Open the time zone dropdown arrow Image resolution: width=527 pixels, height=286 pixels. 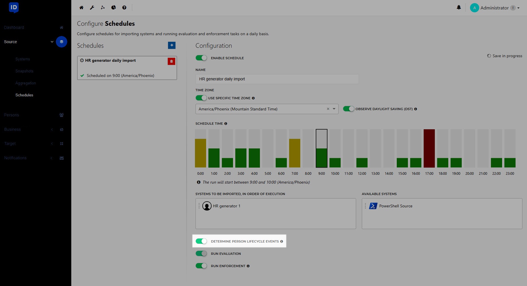point(334,109)
